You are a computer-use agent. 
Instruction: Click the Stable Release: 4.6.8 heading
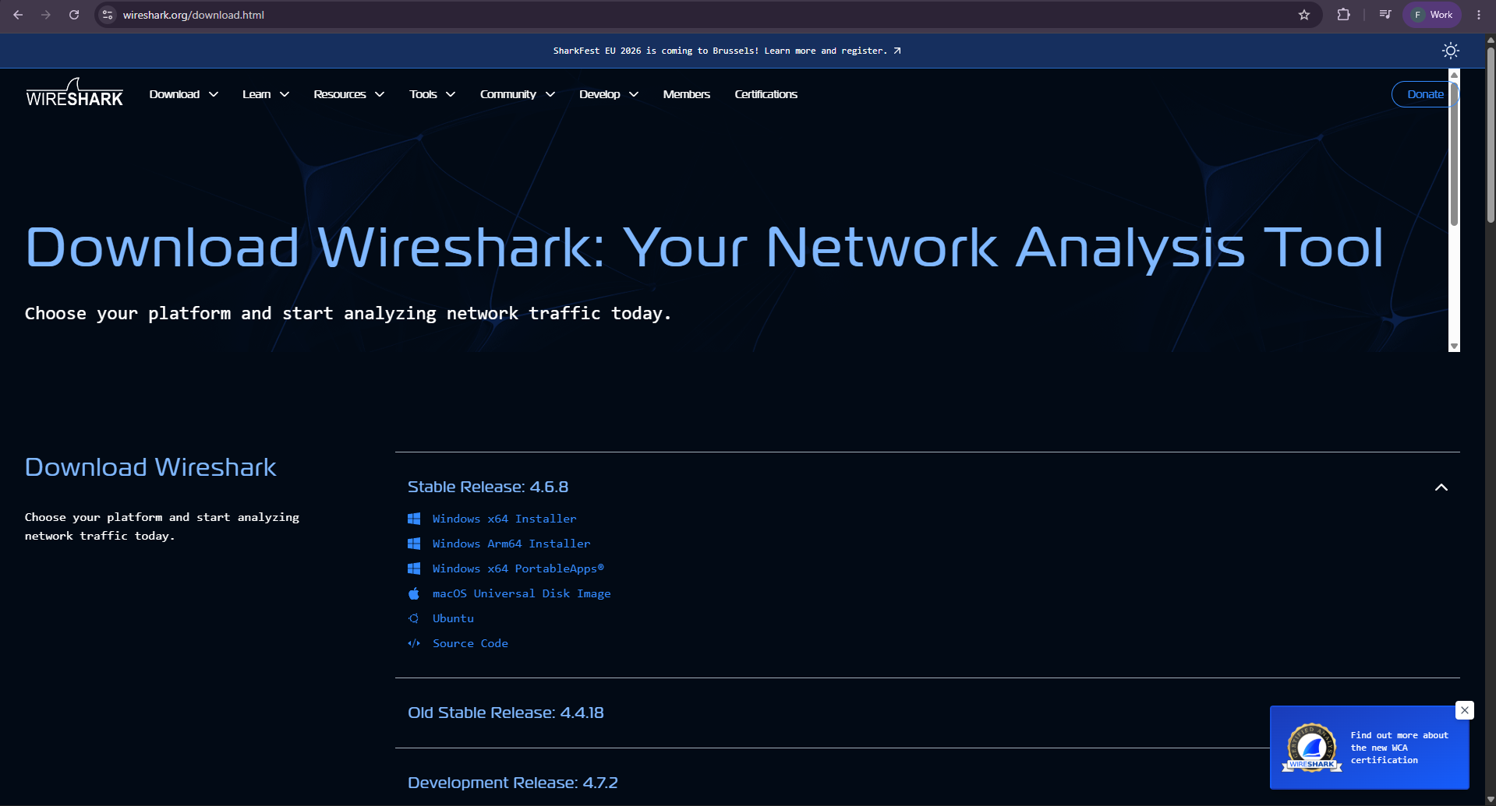(488, 487)
